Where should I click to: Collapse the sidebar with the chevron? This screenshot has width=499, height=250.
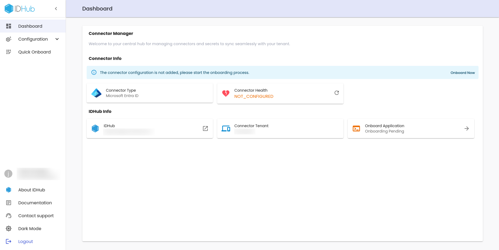pyautogui.click(x=56, y=9)
